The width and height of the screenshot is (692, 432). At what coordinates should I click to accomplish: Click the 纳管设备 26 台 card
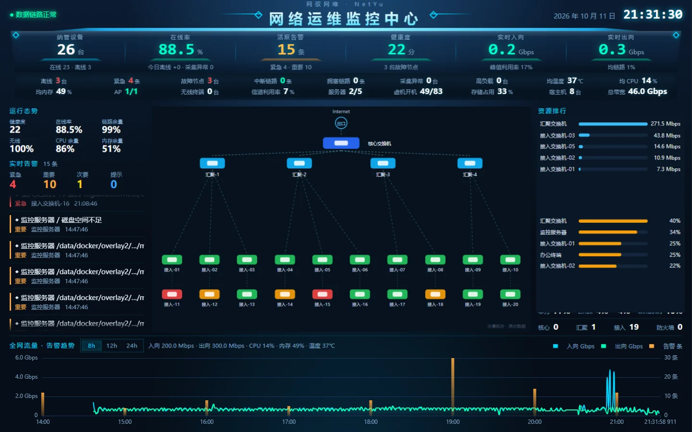point(70,52)
